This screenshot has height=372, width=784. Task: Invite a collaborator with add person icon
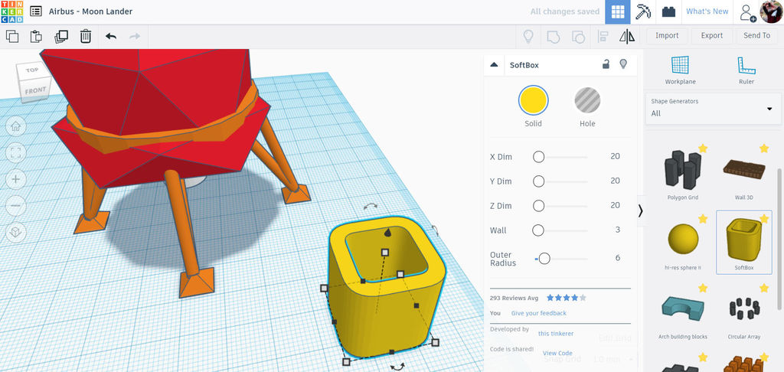pyautogui.click(x=747, y=12)
